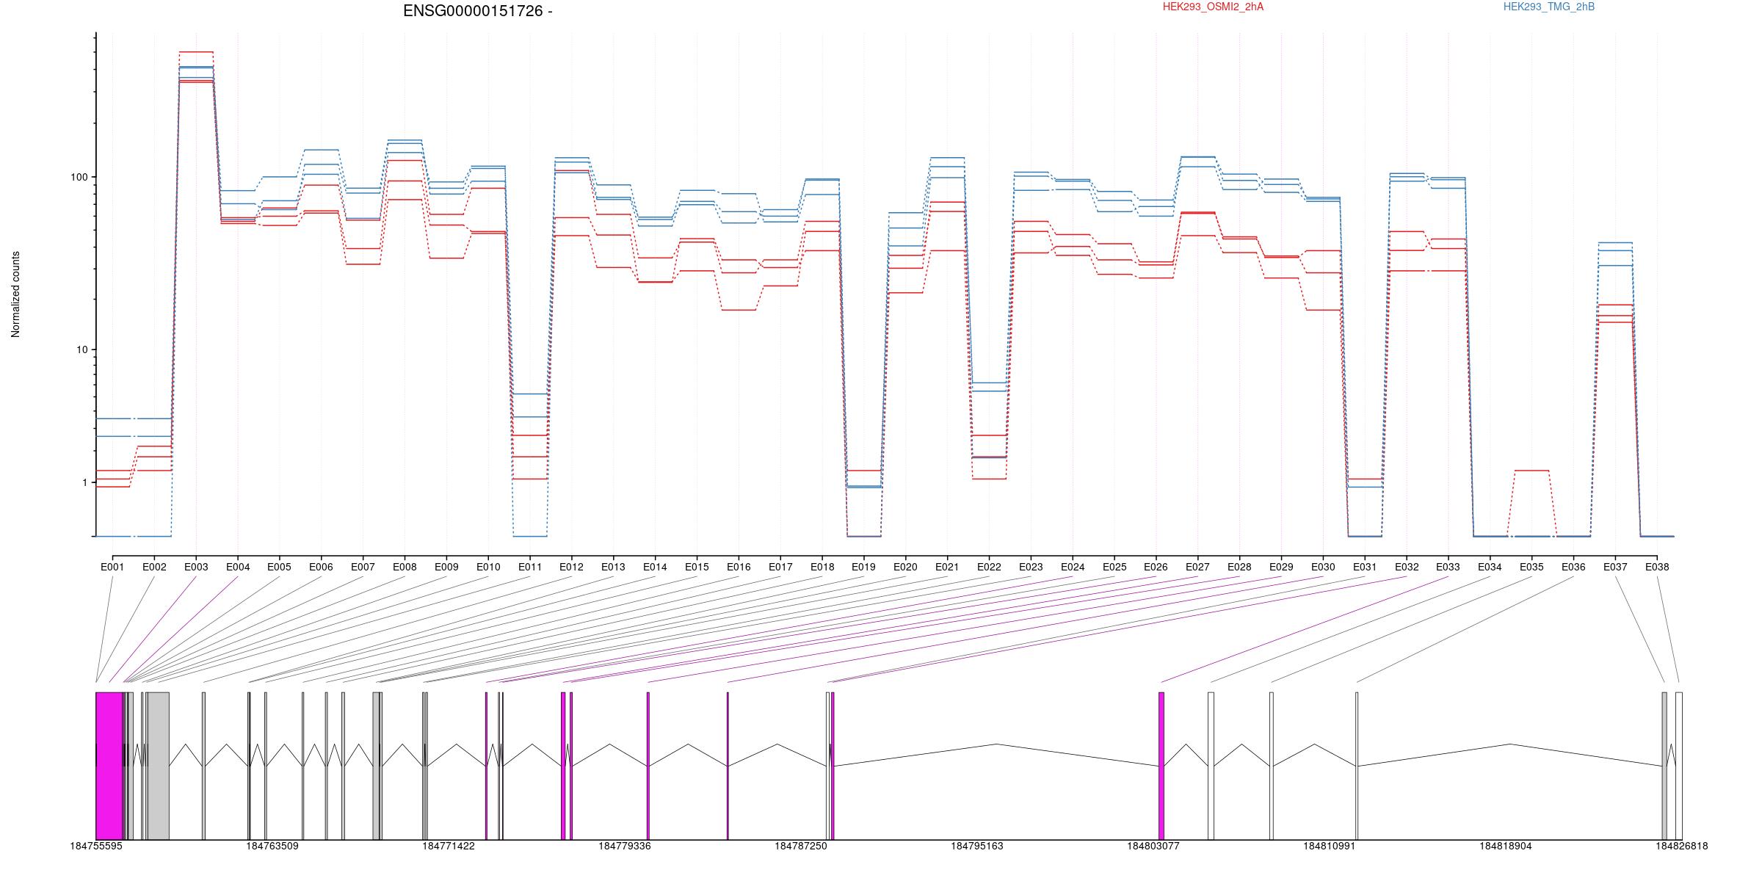Select exon label E005
This screenshot has height=881, width=1762.
pos(279,567)
